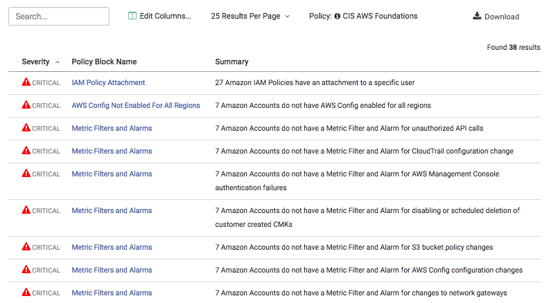
Task: Click critical warning icon for IAM Policy Attachment
Action: (x=26, y=82)
